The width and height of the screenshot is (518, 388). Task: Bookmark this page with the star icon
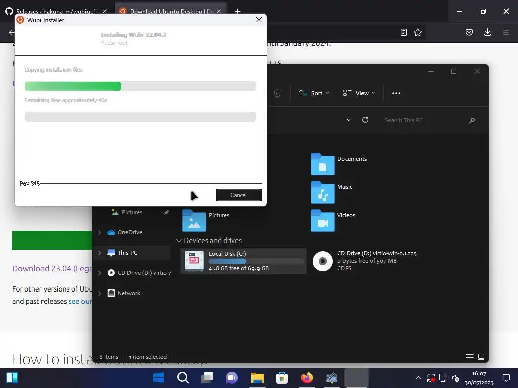pyautogui.click(x=418, y=32)
